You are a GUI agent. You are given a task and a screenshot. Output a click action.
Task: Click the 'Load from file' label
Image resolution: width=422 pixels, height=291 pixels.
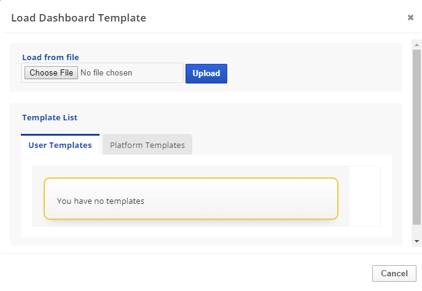click(x=50, y=57)
